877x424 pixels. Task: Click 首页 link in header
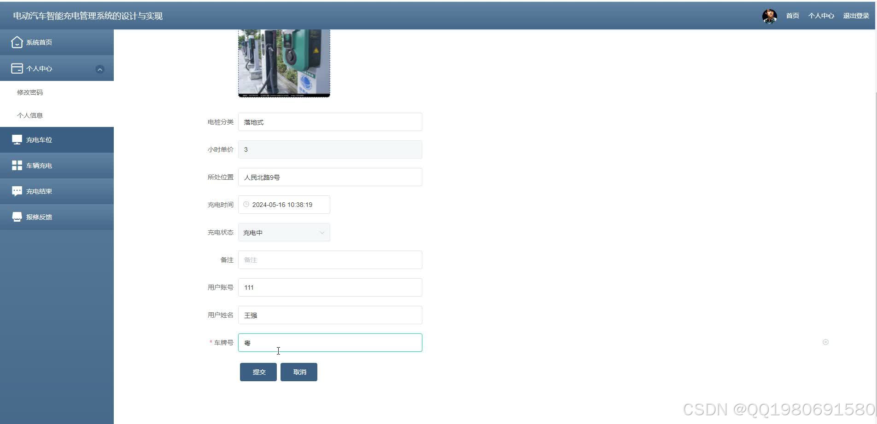pos(792,16)
